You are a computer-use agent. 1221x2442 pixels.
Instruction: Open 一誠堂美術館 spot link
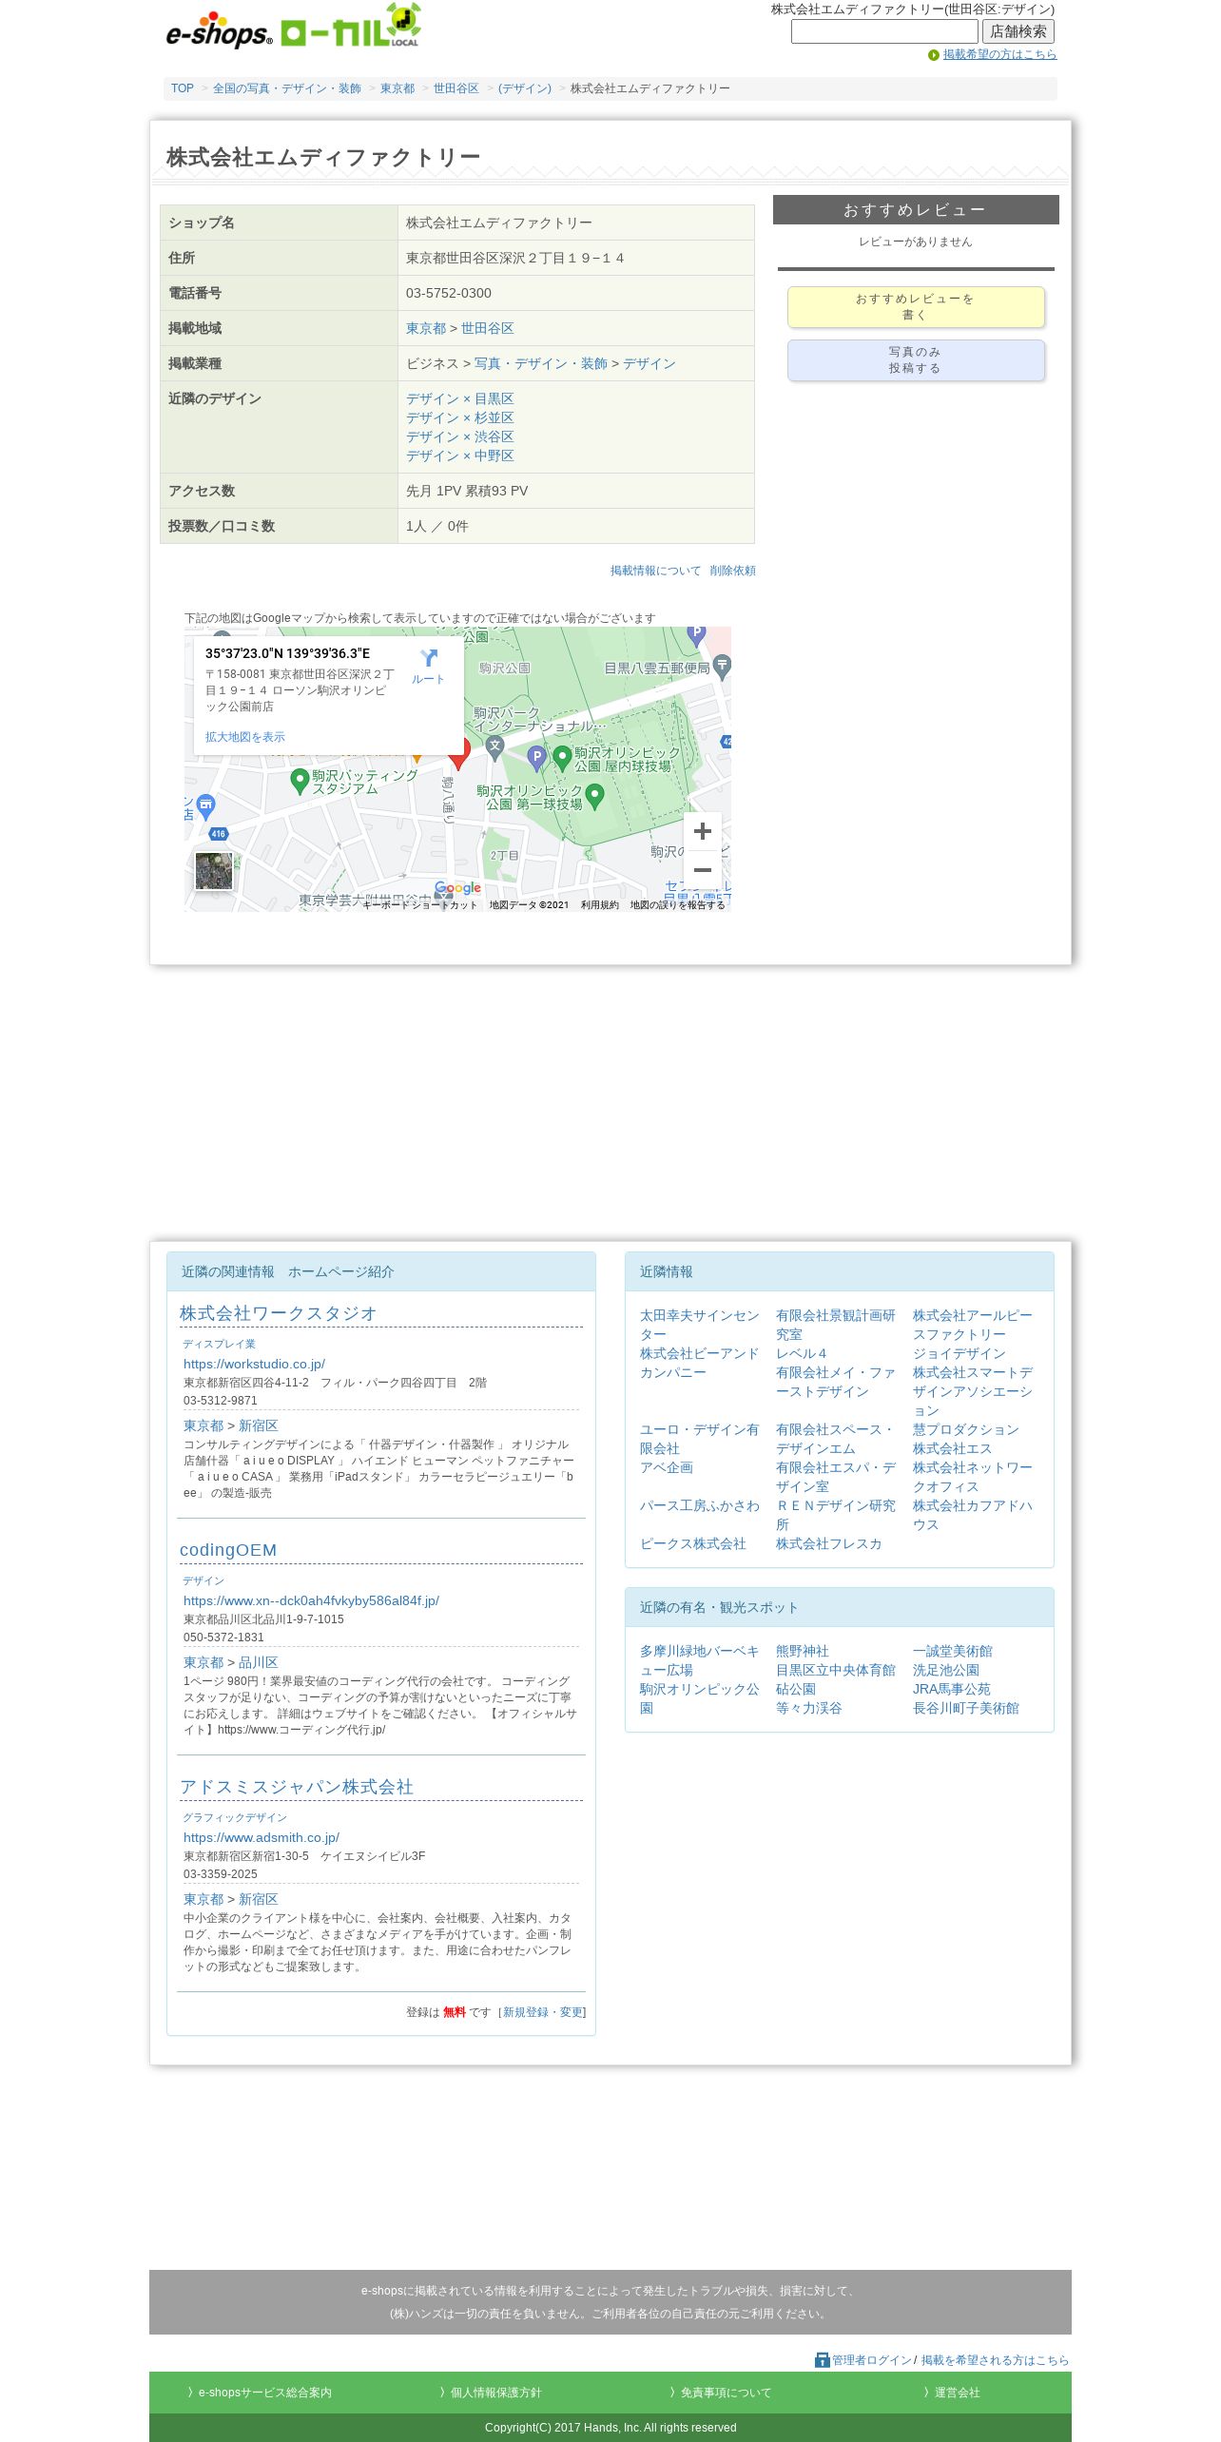coord(953,1651)
